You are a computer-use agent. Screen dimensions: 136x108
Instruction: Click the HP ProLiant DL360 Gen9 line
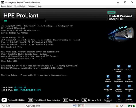tap(13, 28)
